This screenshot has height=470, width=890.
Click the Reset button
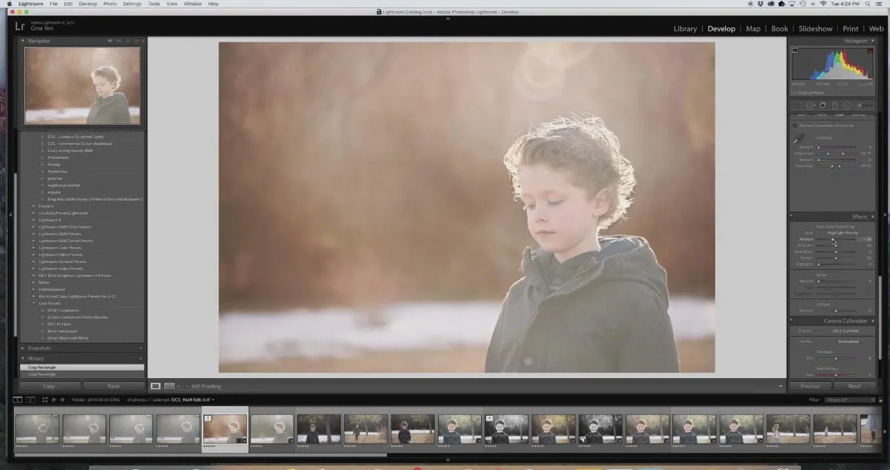tap(855, 386)
